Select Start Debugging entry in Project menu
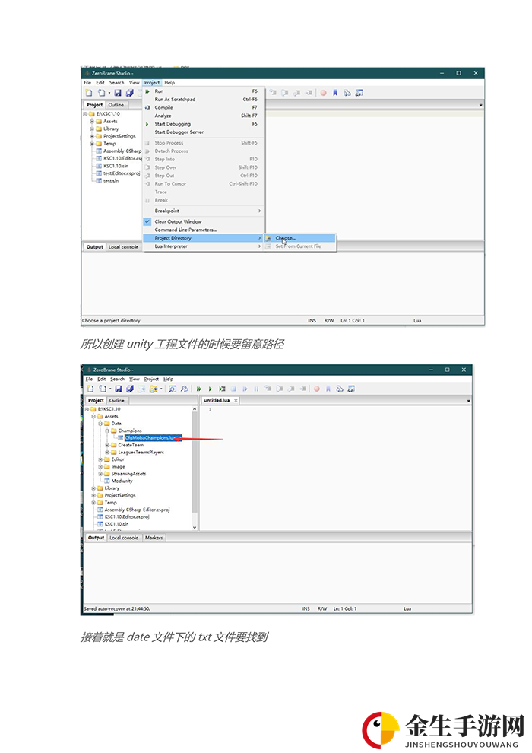 204,124
